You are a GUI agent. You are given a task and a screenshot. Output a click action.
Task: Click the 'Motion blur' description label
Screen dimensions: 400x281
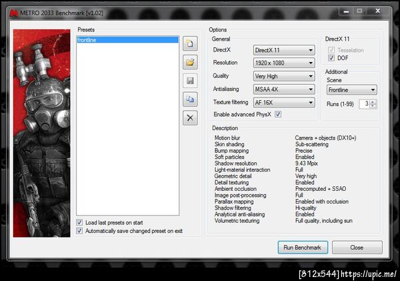(x=227, y=137)
